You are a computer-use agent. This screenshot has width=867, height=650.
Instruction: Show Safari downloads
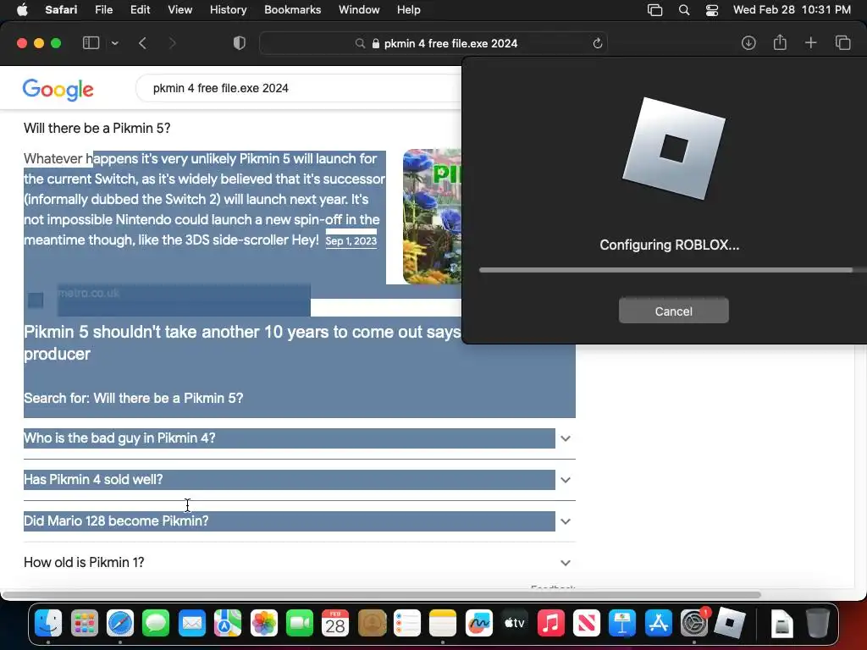pos(748,43)
